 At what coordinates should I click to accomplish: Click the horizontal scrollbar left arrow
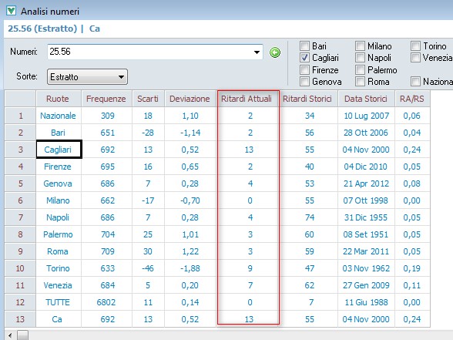point(10,335)
